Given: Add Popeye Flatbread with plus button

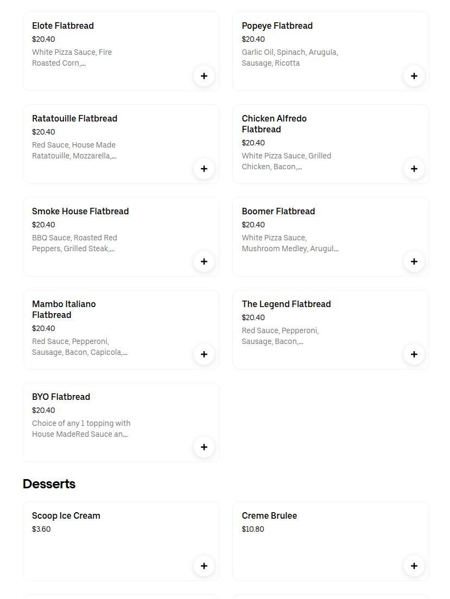Looking at the screenshot, I should 414,76.
